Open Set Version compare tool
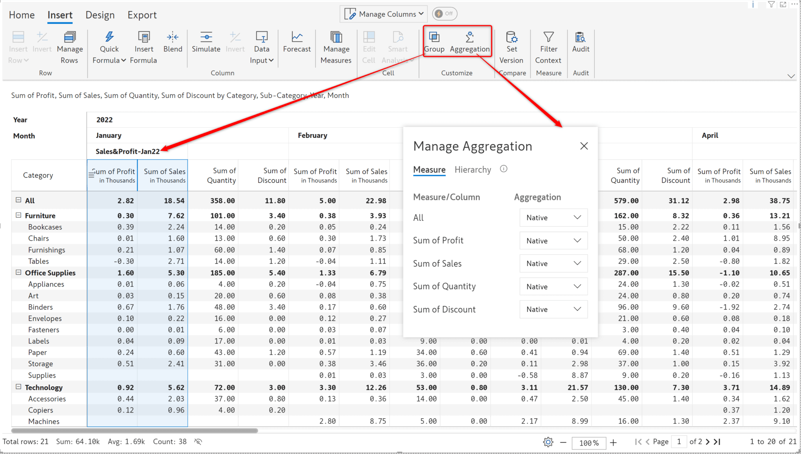This screenshot has width=801, height=454. [x=511, y=37]
